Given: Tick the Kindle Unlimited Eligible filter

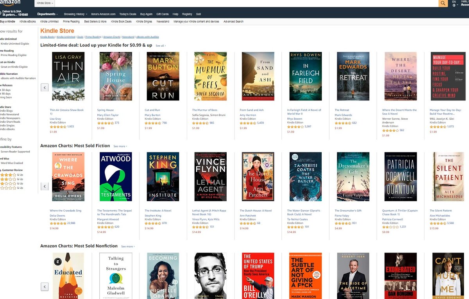Looking at the screenshot, I should [14, 44].
